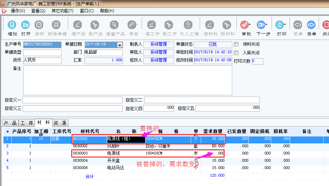Expand the 打印 button dropdown arrow
The width and height of the screenshot is (329, 186).
(285, 25)
